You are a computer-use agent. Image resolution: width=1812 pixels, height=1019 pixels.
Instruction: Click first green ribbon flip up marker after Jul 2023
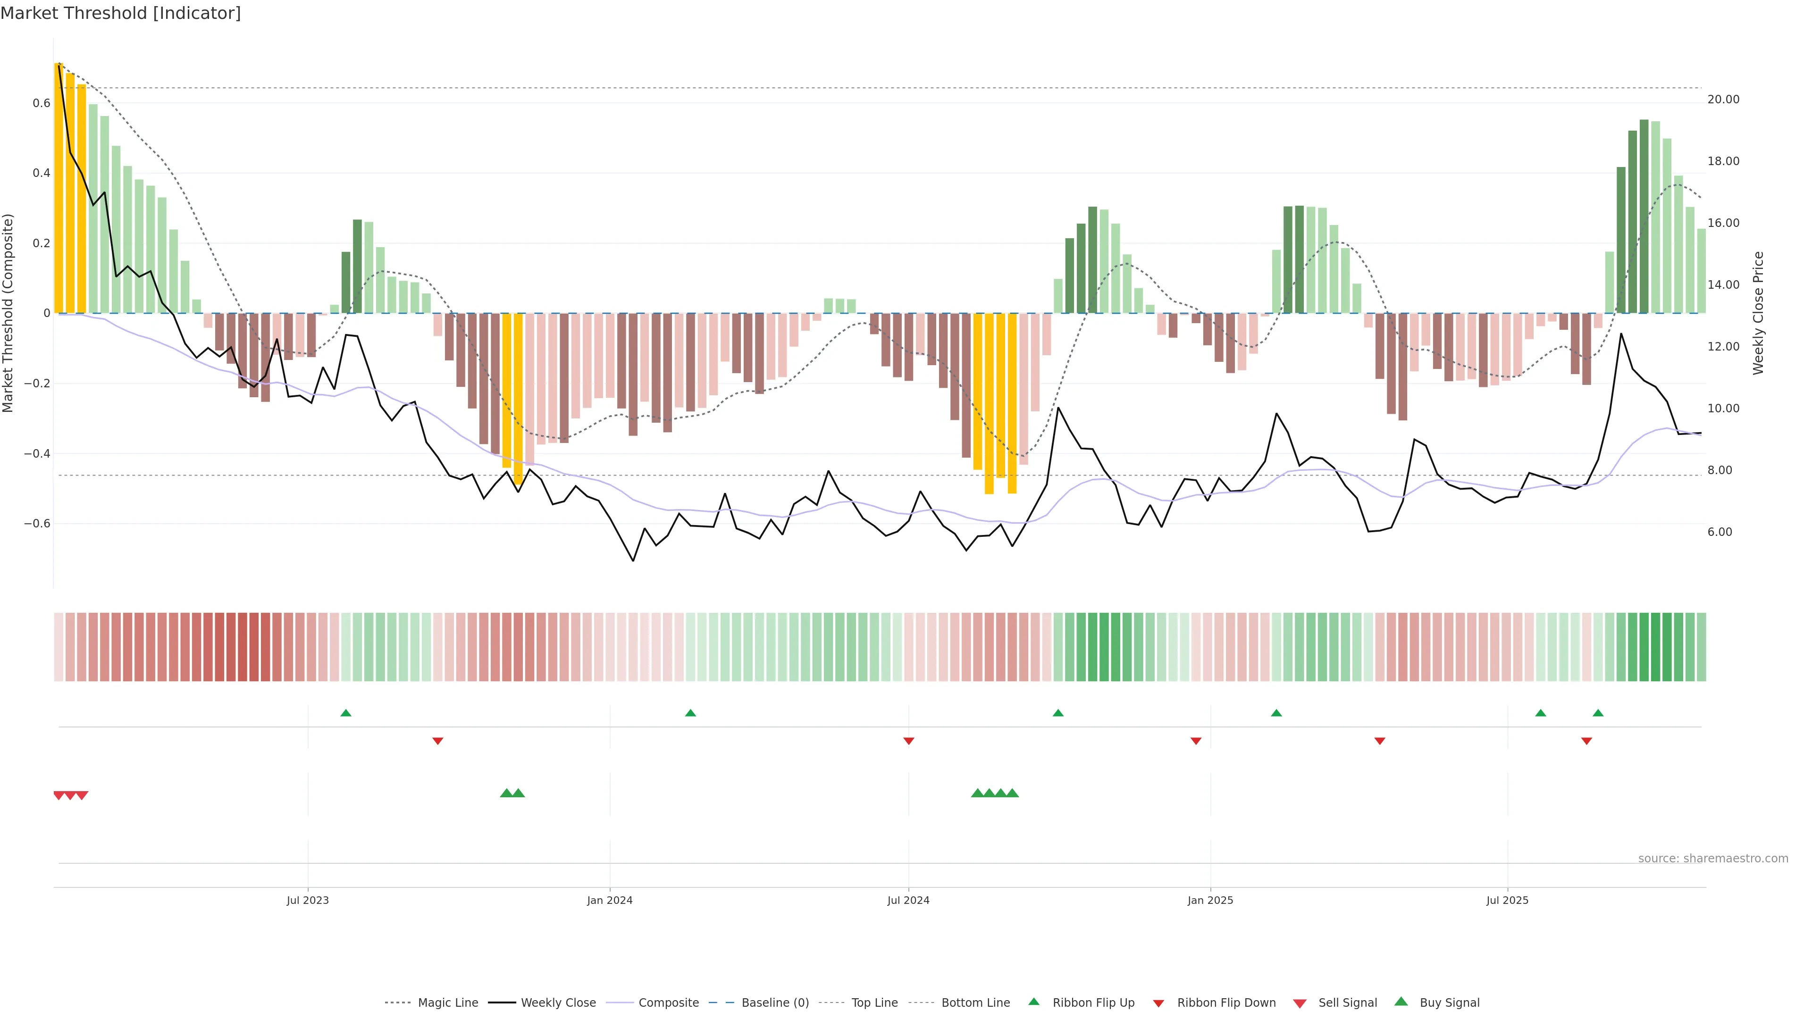[x=345, y=713]
